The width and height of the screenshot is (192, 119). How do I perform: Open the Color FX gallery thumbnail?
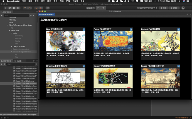pos(113,41)
